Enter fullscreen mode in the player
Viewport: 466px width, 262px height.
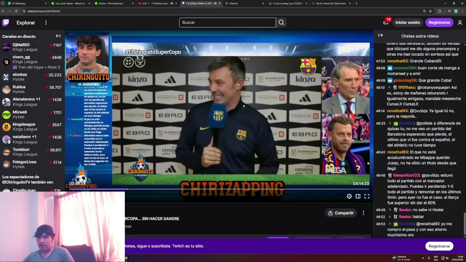[367, 196]
